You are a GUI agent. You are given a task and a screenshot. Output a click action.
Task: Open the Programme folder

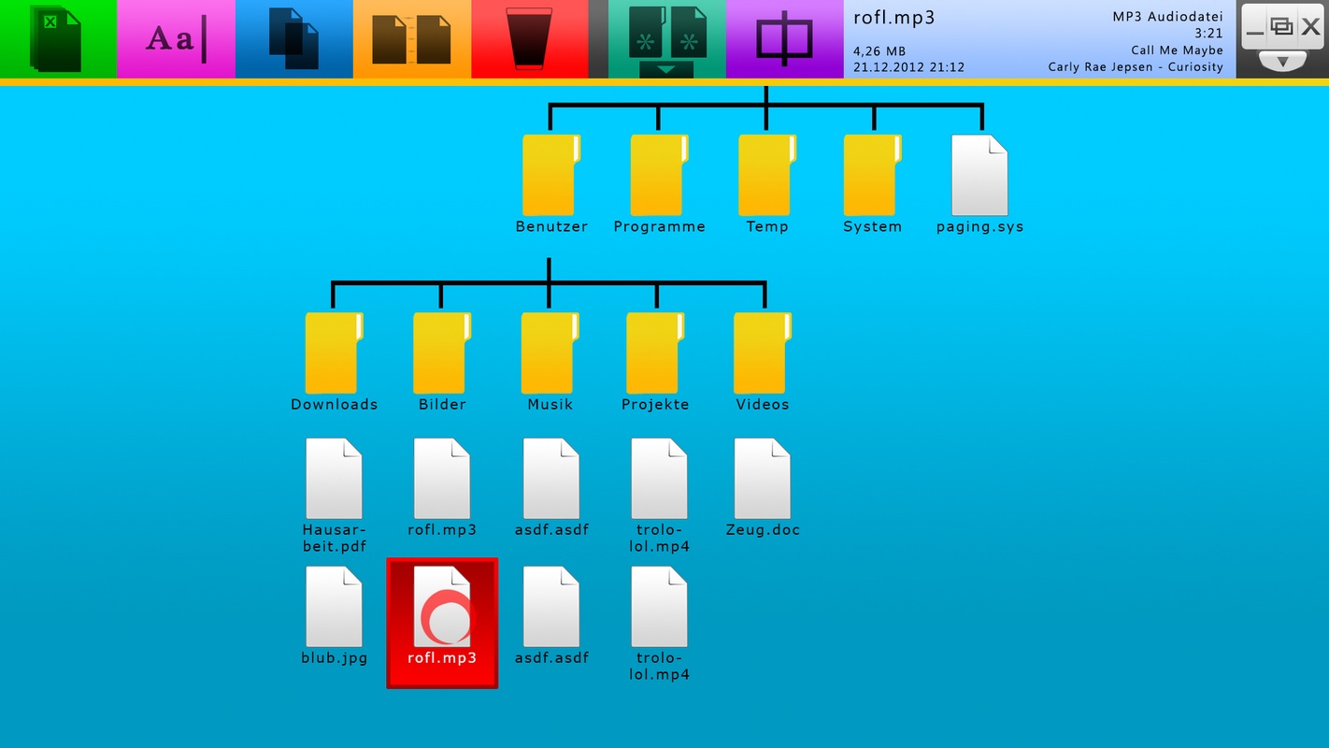click(x=659, y=176)
